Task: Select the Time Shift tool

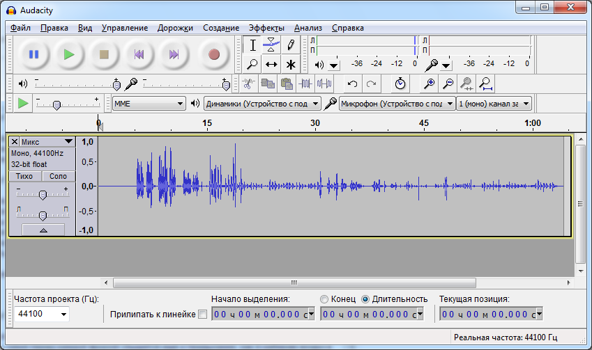Action: click(271, 65)
